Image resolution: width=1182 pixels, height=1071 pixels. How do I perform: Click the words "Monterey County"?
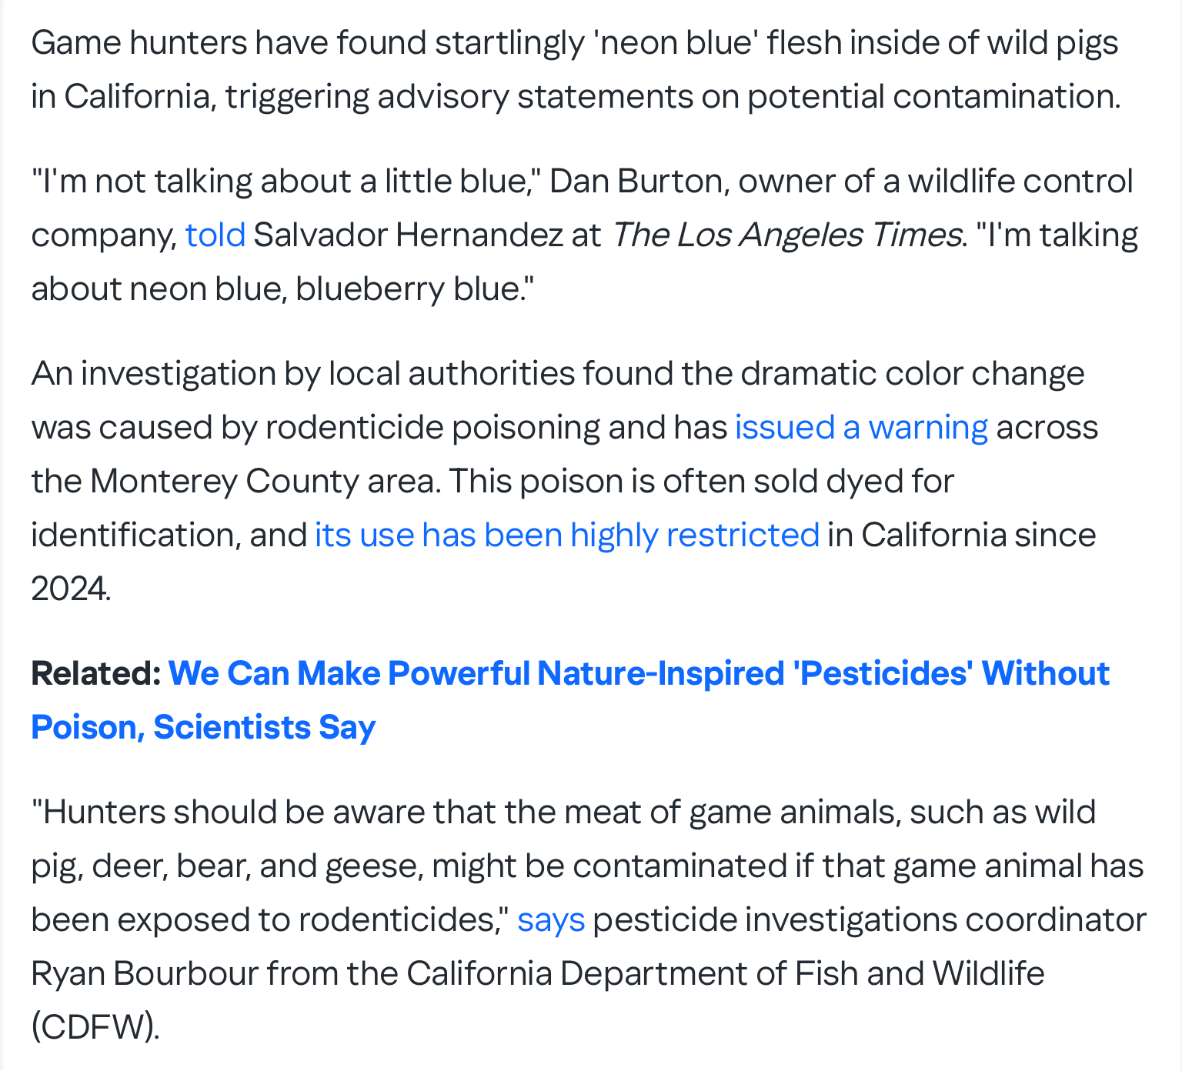coord(225,482)
